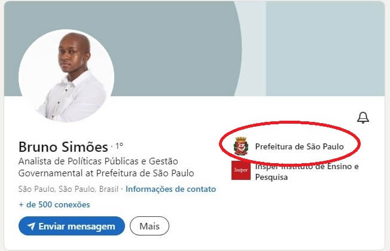Open Insper Instituto de Ensino e Pesquisa text
Screen dimensions: 390x251
point(307,172)
